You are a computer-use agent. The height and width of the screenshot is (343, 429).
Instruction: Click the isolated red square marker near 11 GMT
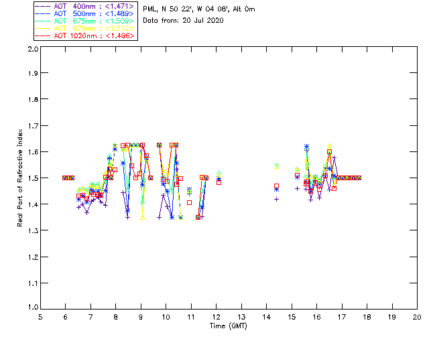click(x=189, y=203)
